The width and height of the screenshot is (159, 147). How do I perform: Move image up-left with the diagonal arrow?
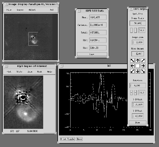(x=132, y=61)
